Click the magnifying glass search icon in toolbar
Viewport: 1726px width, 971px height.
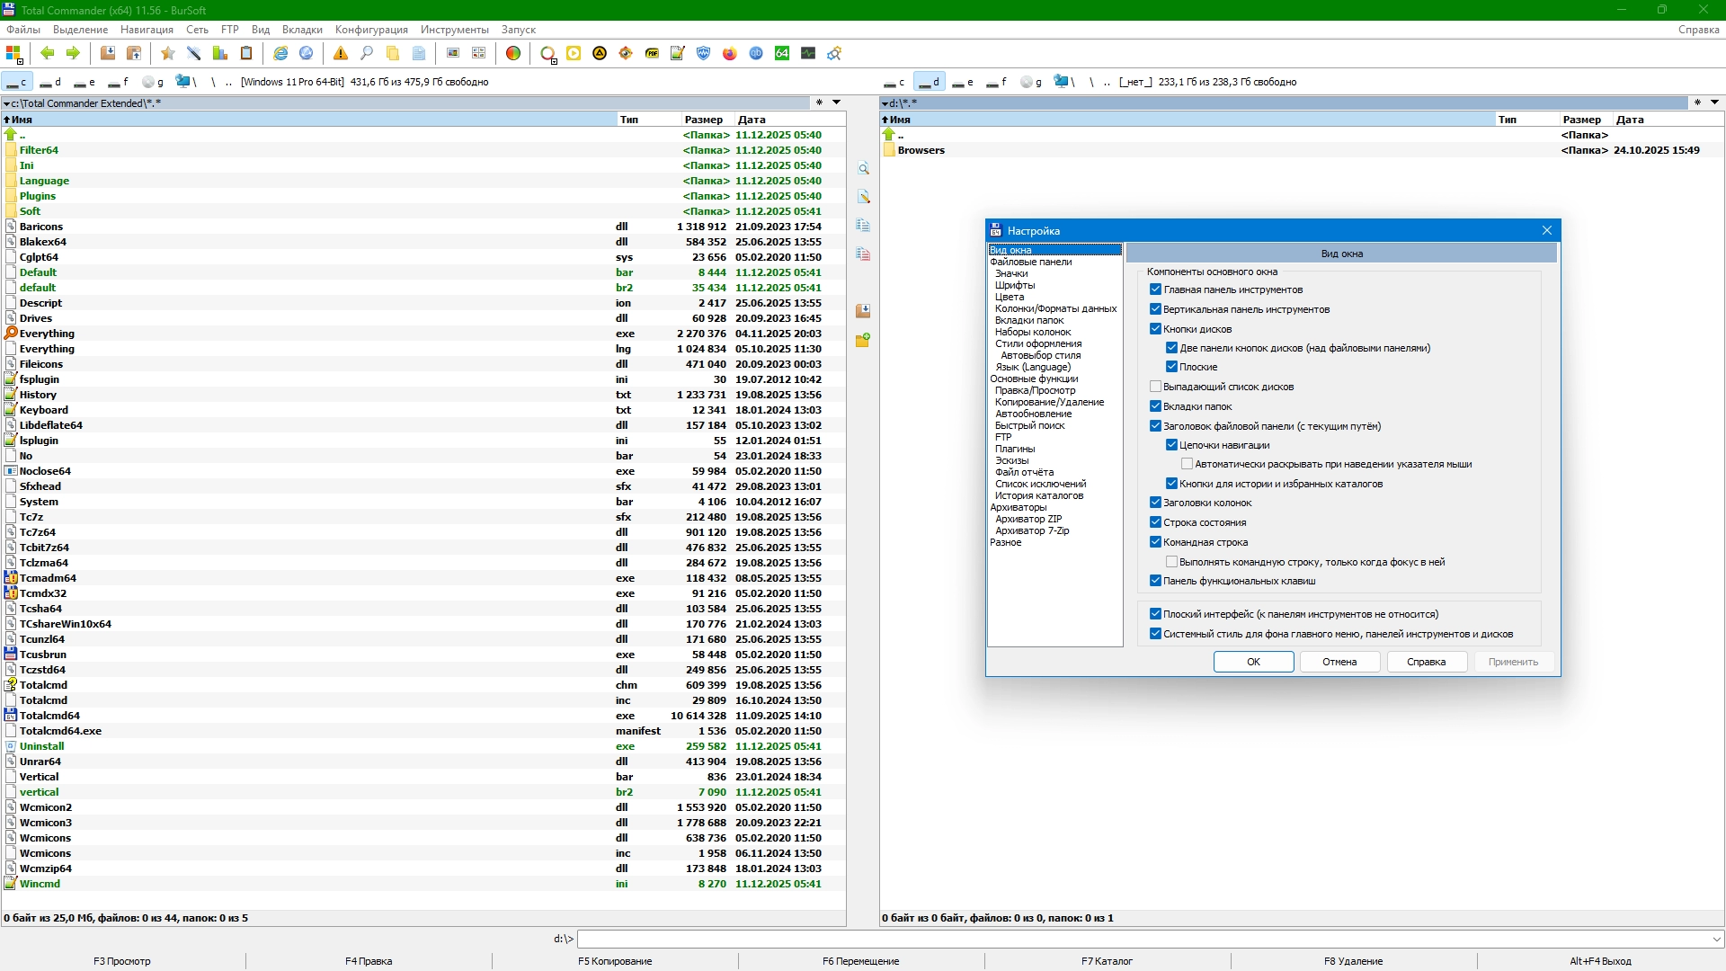pyautogui.click(x=367, y=54)
